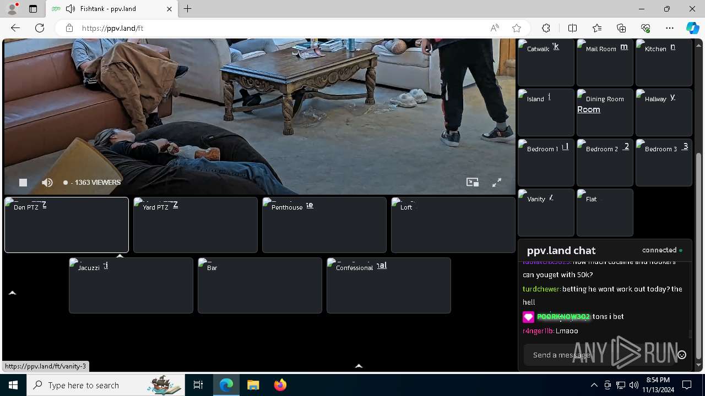This screenshot has width=705, height=396.
Task: Collapse panel with left-side up arrow
Action: pos(13,293)
